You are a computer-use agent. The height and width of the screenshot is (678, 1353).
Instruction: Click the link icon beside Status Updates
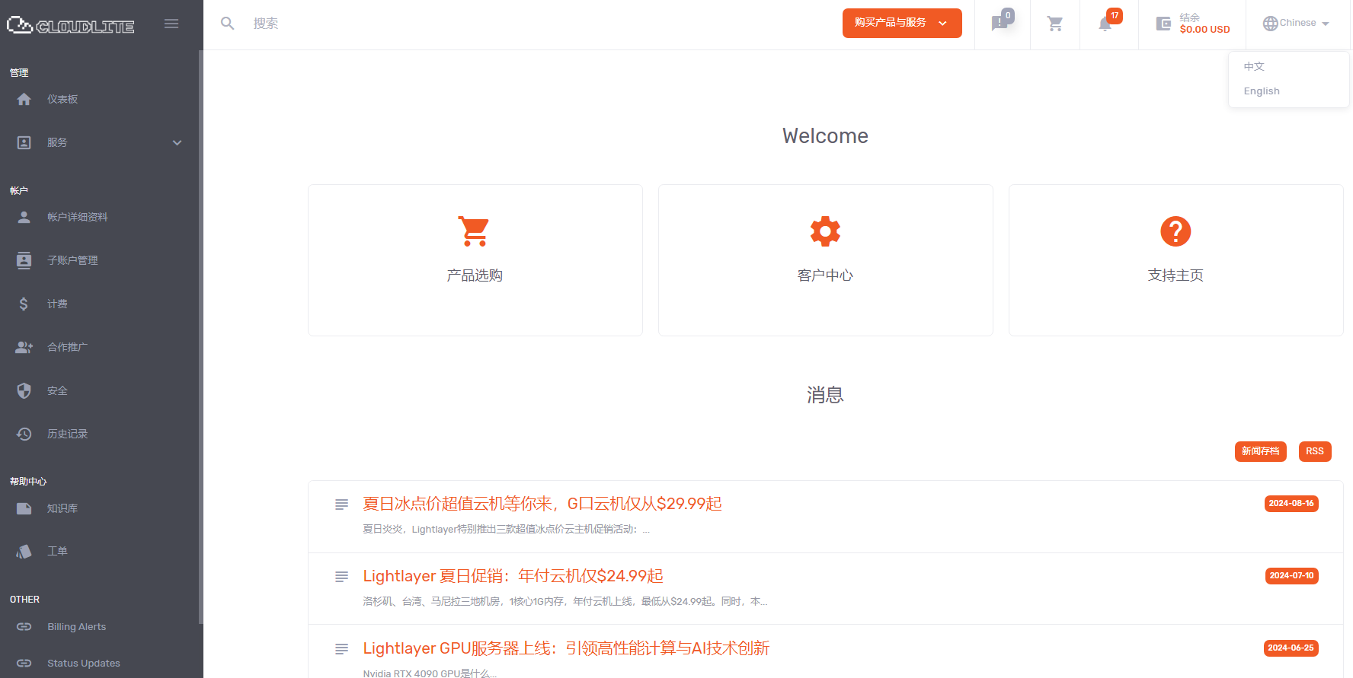(24, 664)
